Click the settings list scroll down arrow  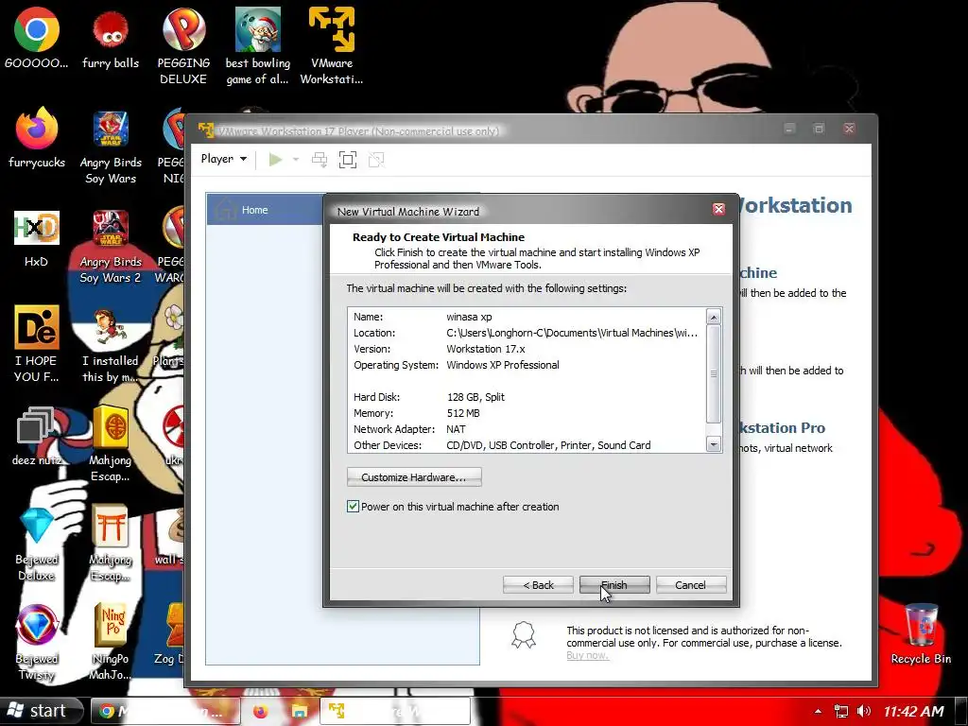(x=714, y=444)
